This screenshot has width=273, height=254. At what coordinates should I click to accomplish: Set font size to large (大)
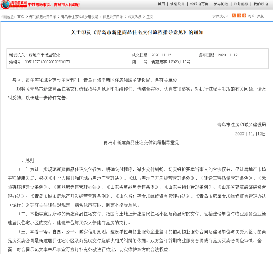(233, 16)
